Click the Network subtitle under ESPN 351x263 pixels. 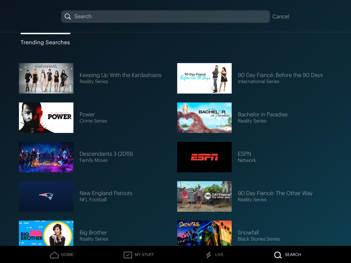click(x=247, y=160)
